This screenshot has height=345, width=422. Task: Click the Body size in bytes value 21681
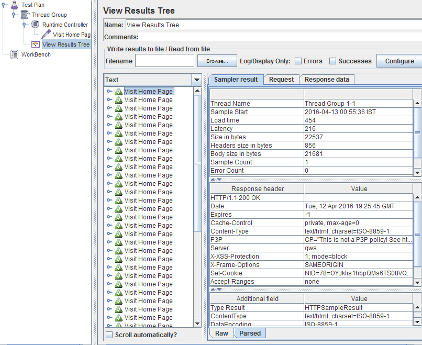tap(358, 153)
